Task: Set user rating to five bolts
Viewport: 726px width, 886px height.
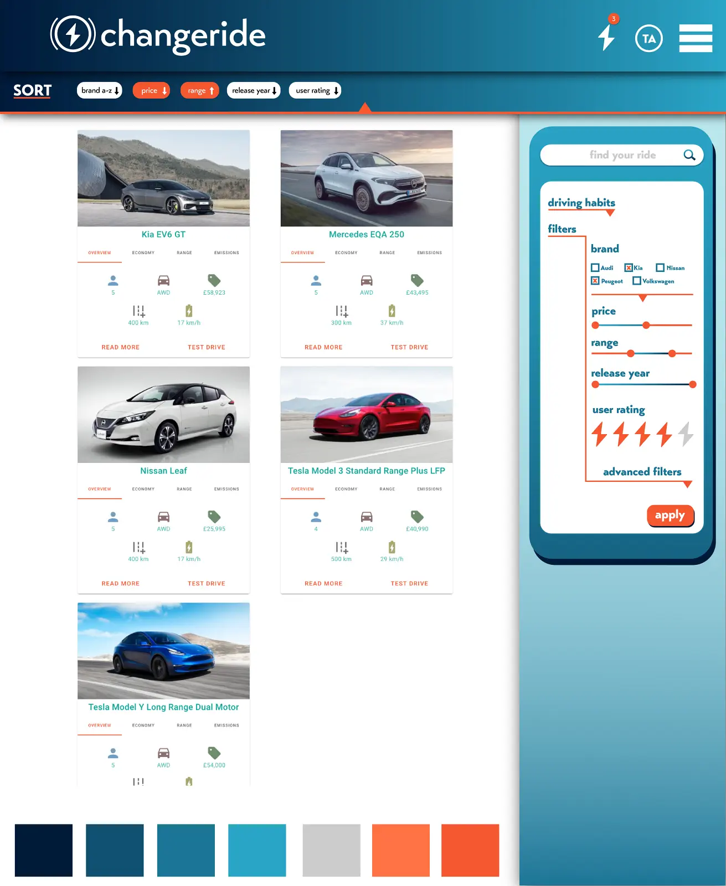Action: (x=686, y=434)
